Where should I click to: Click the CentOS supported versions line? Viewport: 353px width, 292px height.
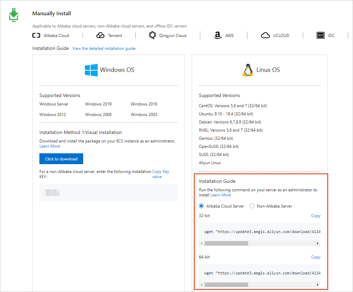click(x=233, y=106)
